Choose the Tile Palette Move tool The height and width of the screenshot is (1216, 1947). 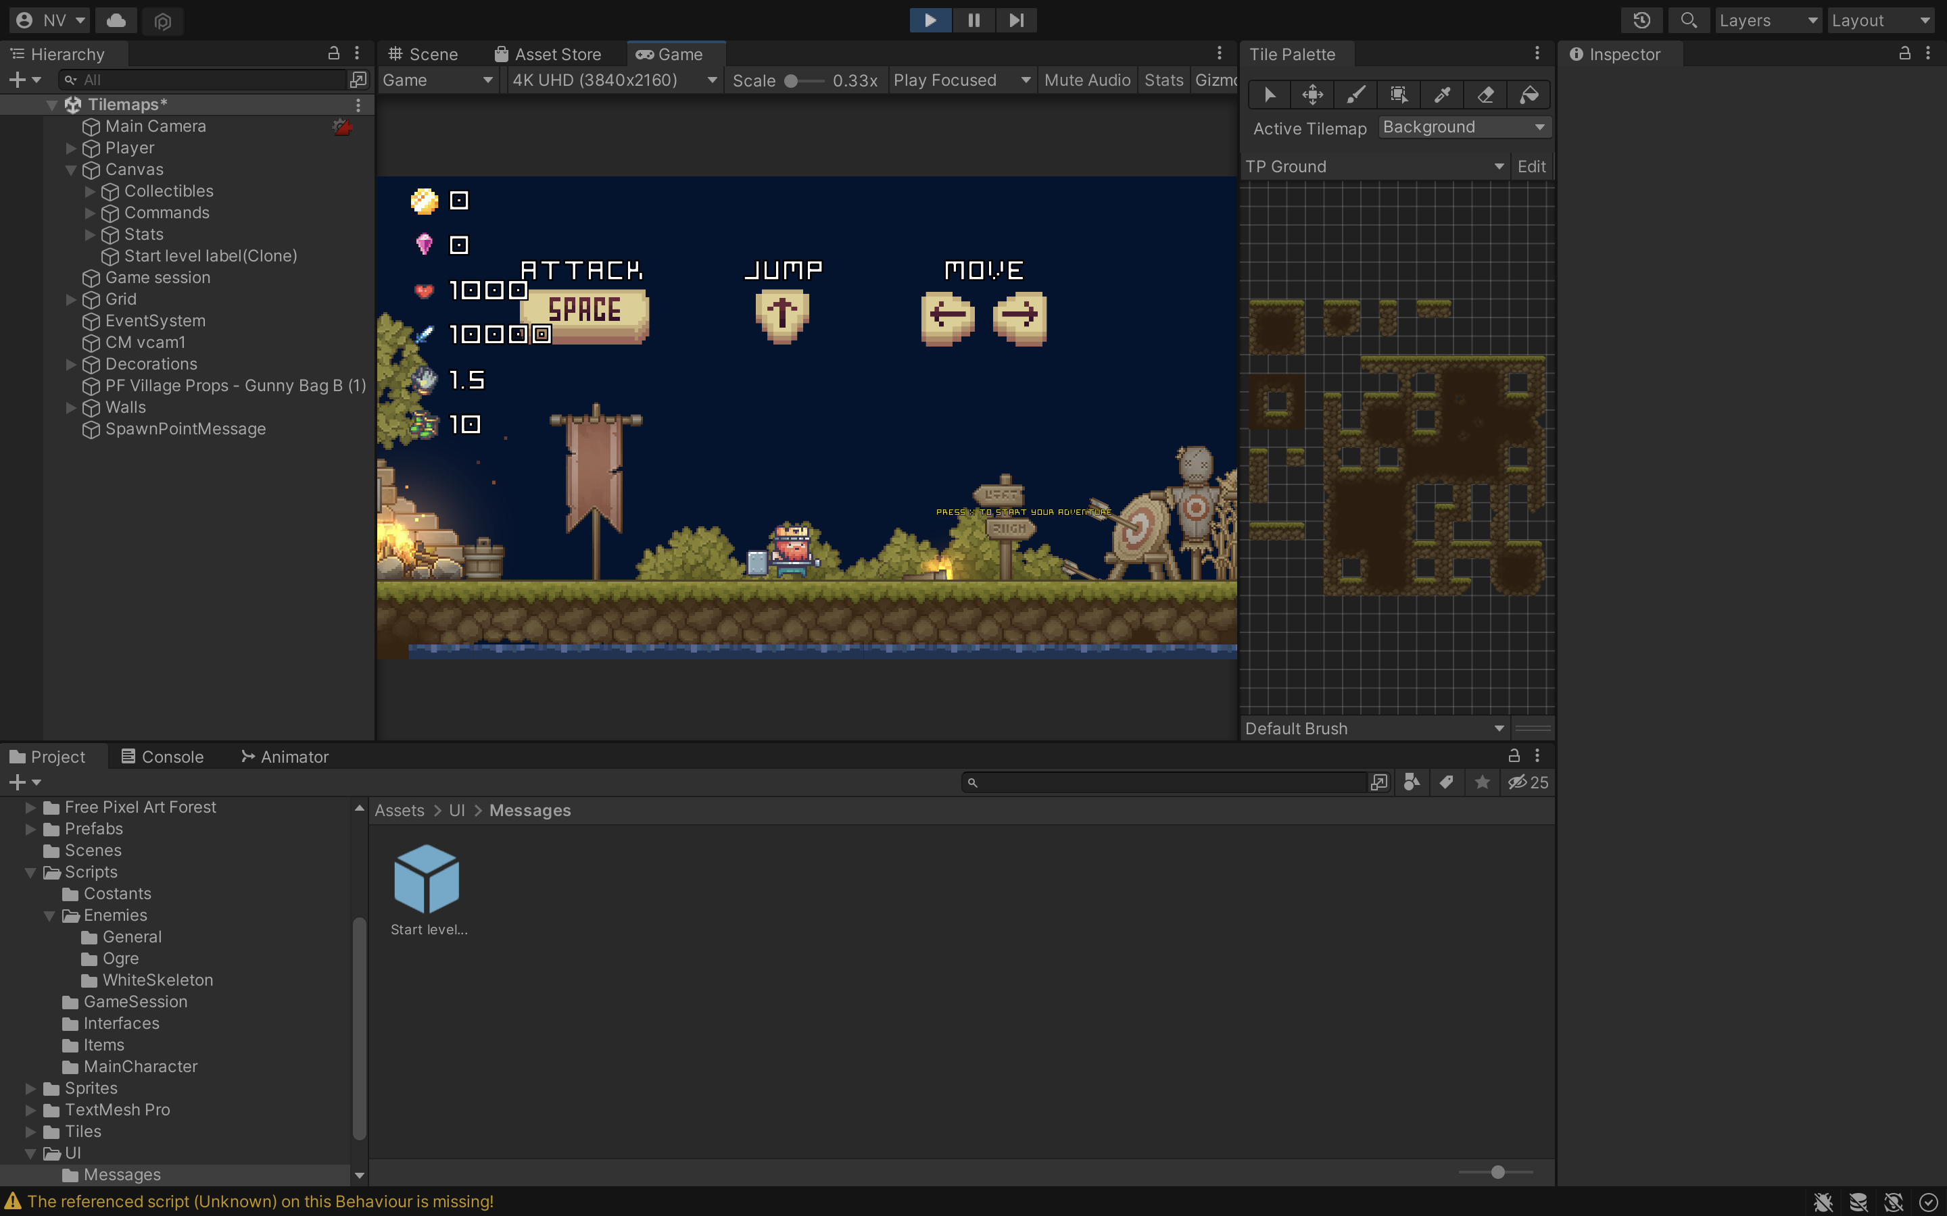coord(1312,95)
